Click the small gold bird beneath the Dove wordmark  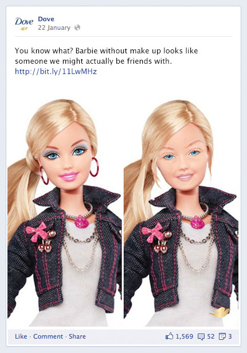pyautogui.click(x=24, y=29)
